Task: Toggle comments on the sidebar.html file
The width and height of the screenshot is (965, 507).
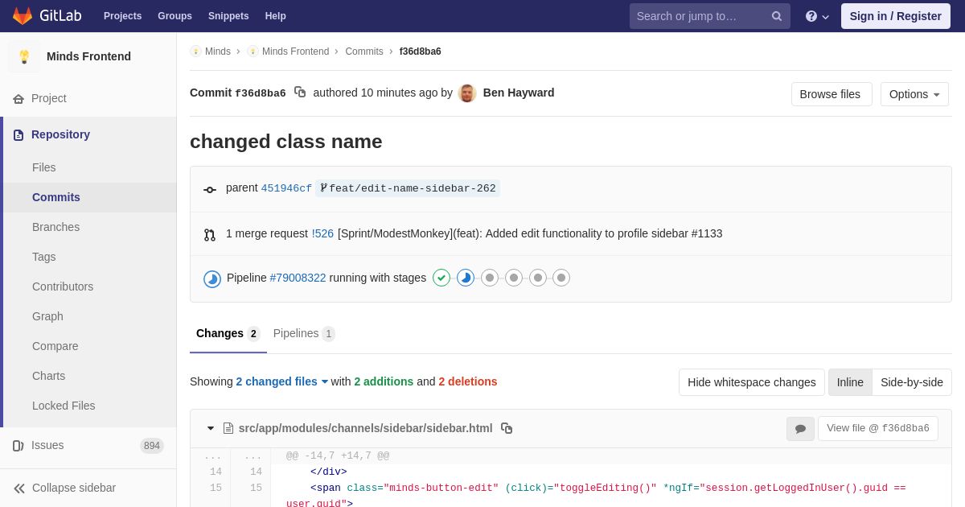Action: (800, 429)
